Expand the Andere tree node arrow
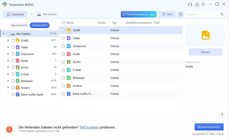This screenshot has height=139, width=229. click(x=8, y=88)
